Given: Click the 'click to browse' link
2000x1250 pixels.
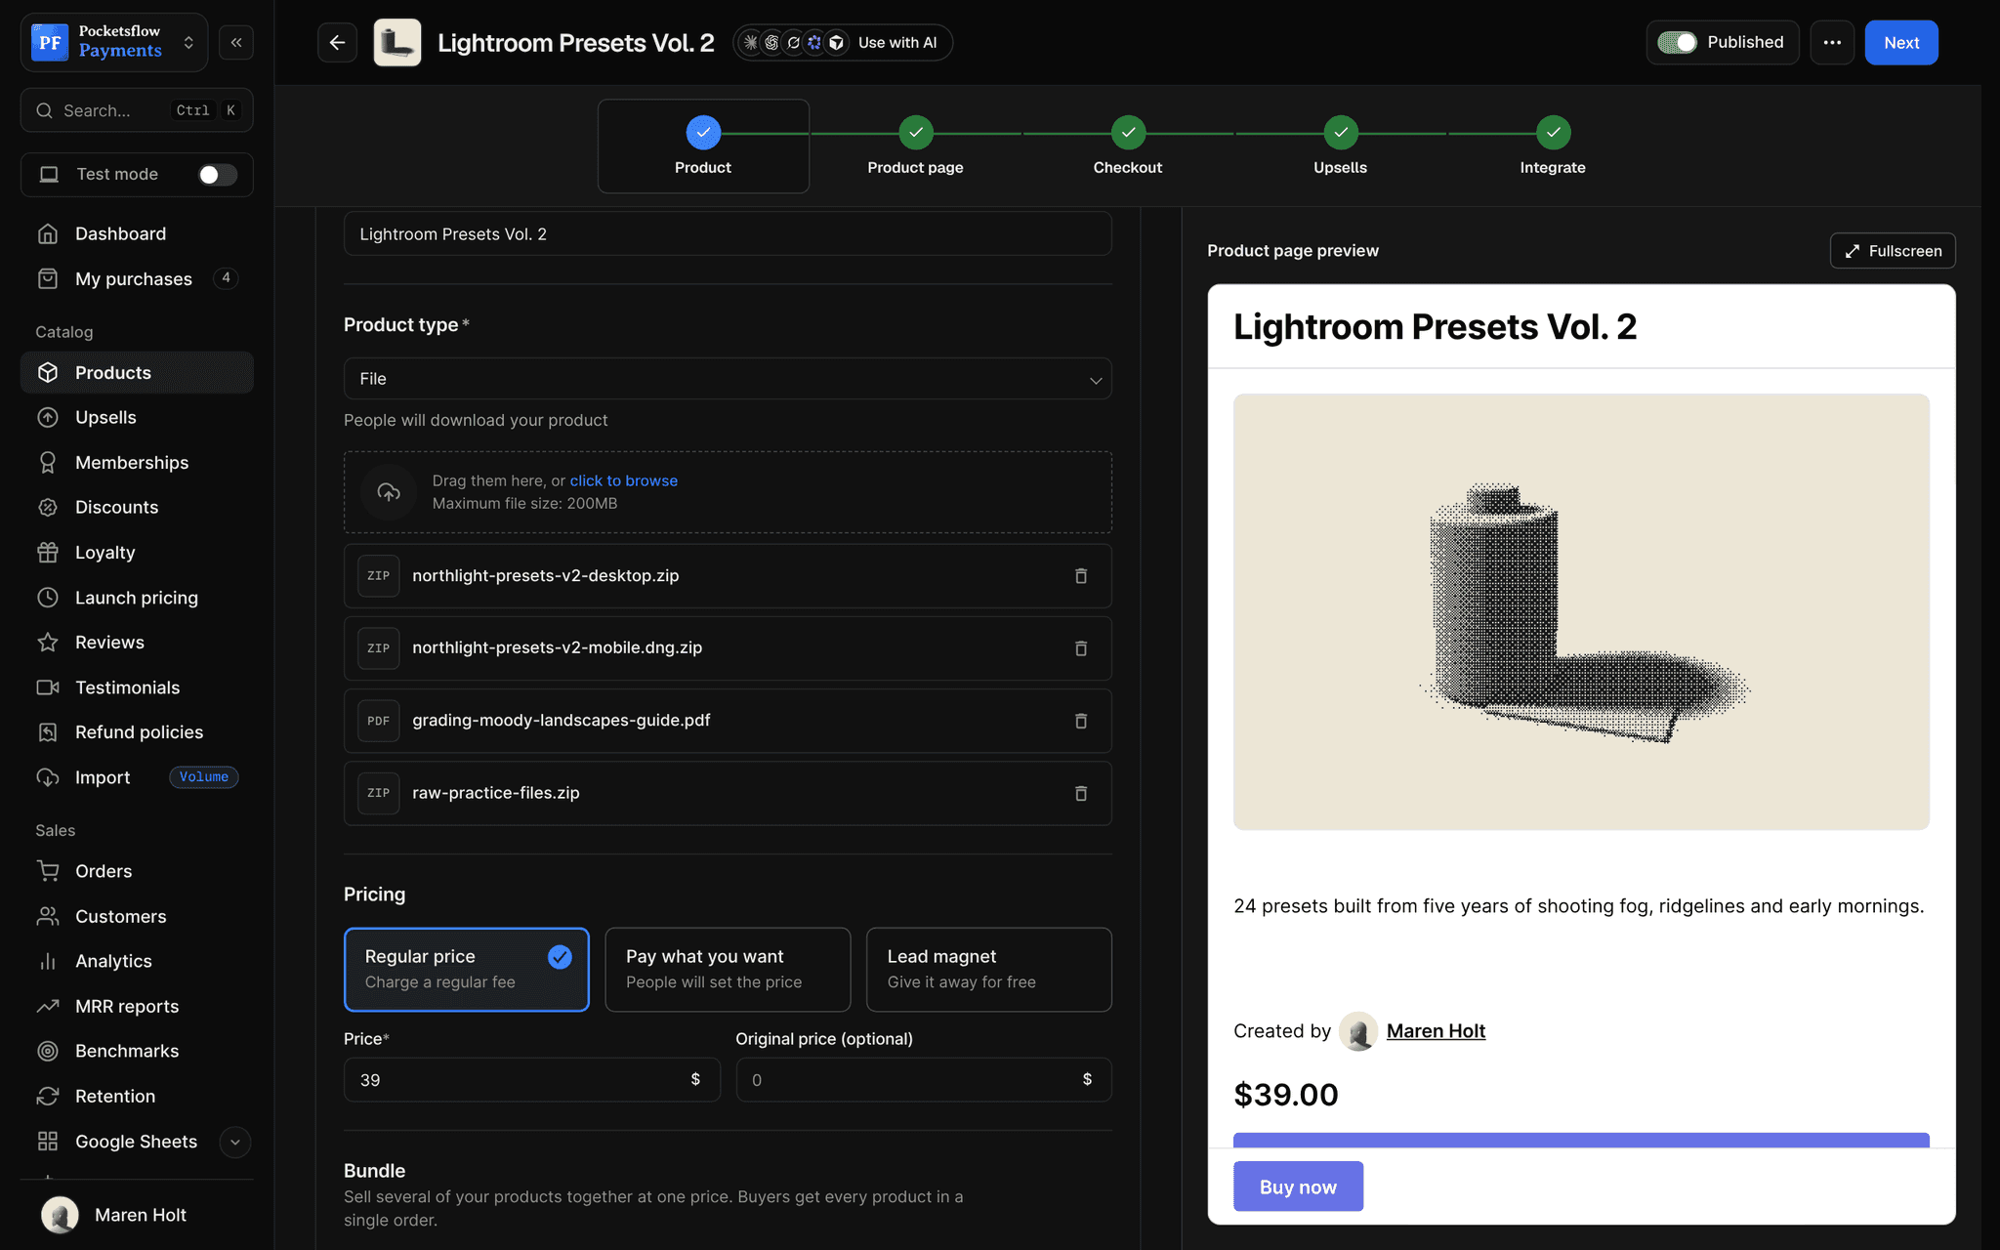Looking at the screenshot, I should pos(623,480).
